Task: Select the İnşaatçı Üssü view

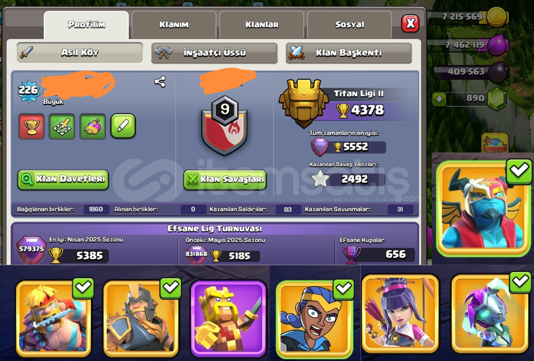Action: (x=214, y=53)
